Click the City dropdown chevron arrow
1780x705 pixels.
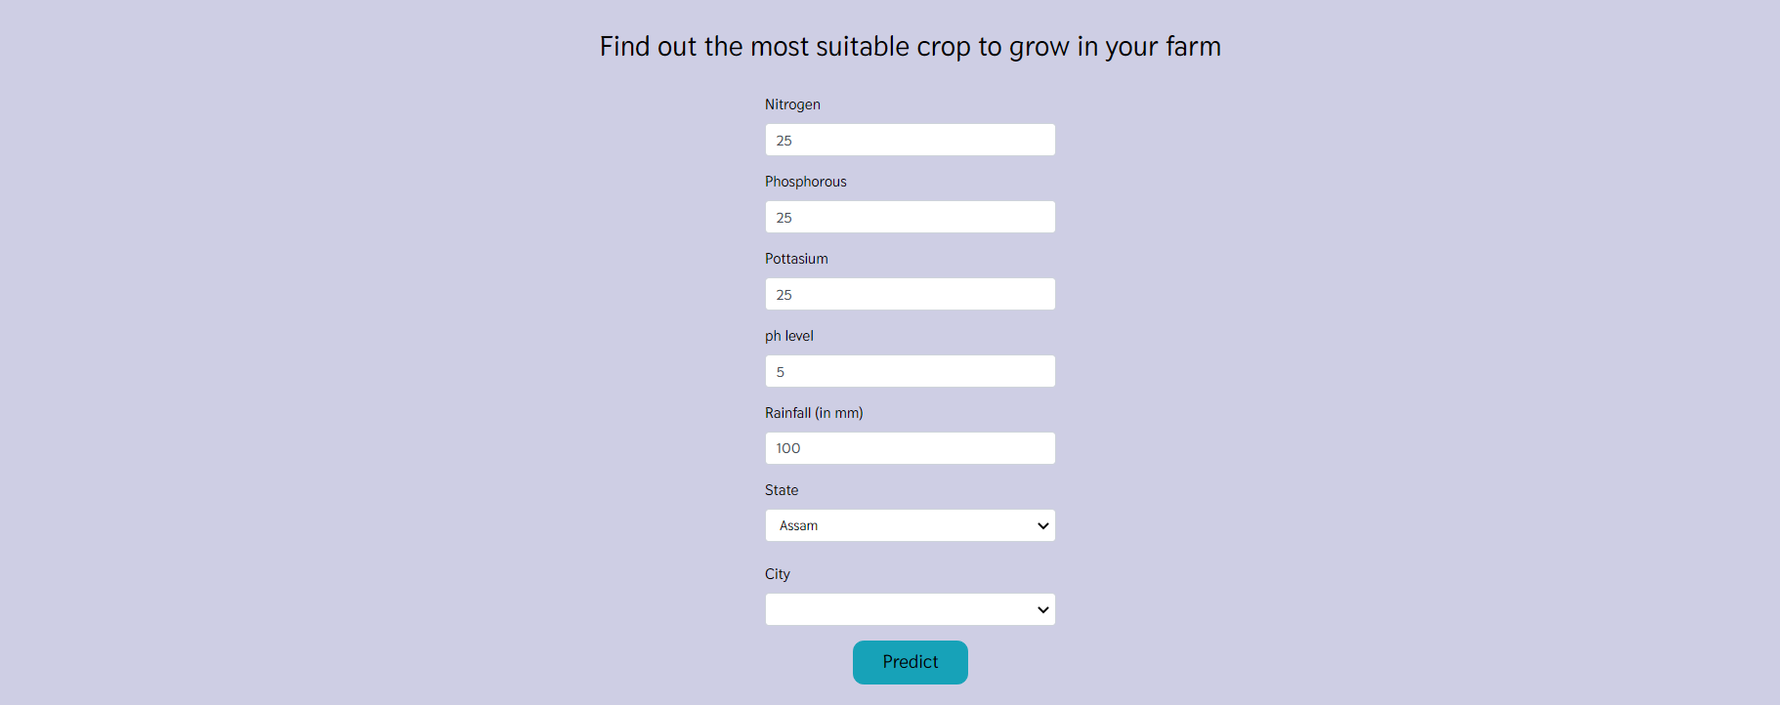pos(1041,608)
